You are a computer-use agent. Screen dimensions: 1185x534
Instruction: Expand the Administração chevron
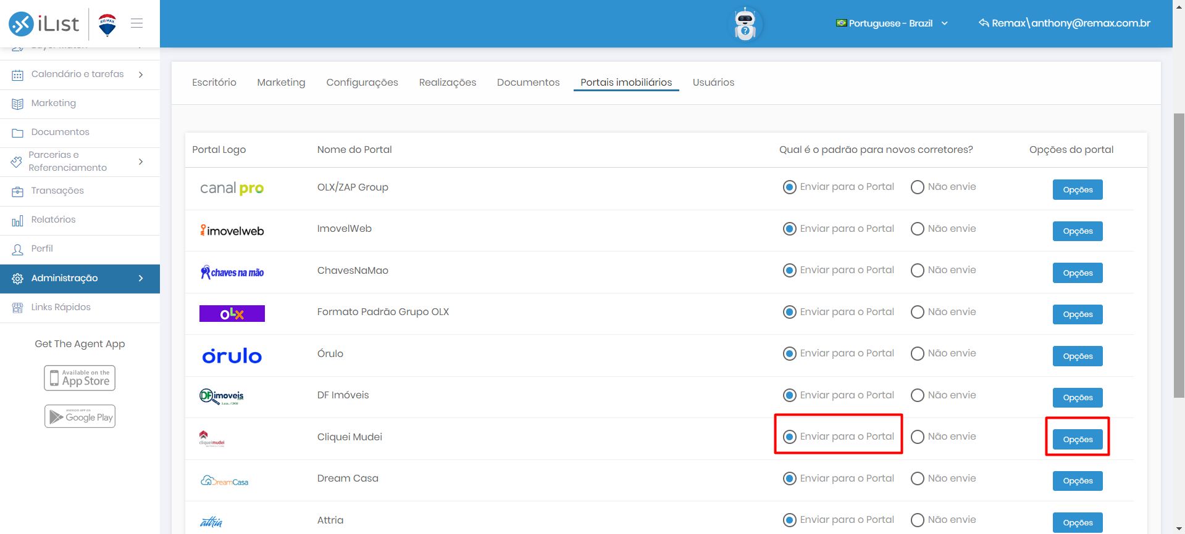(x=141, y=278)
